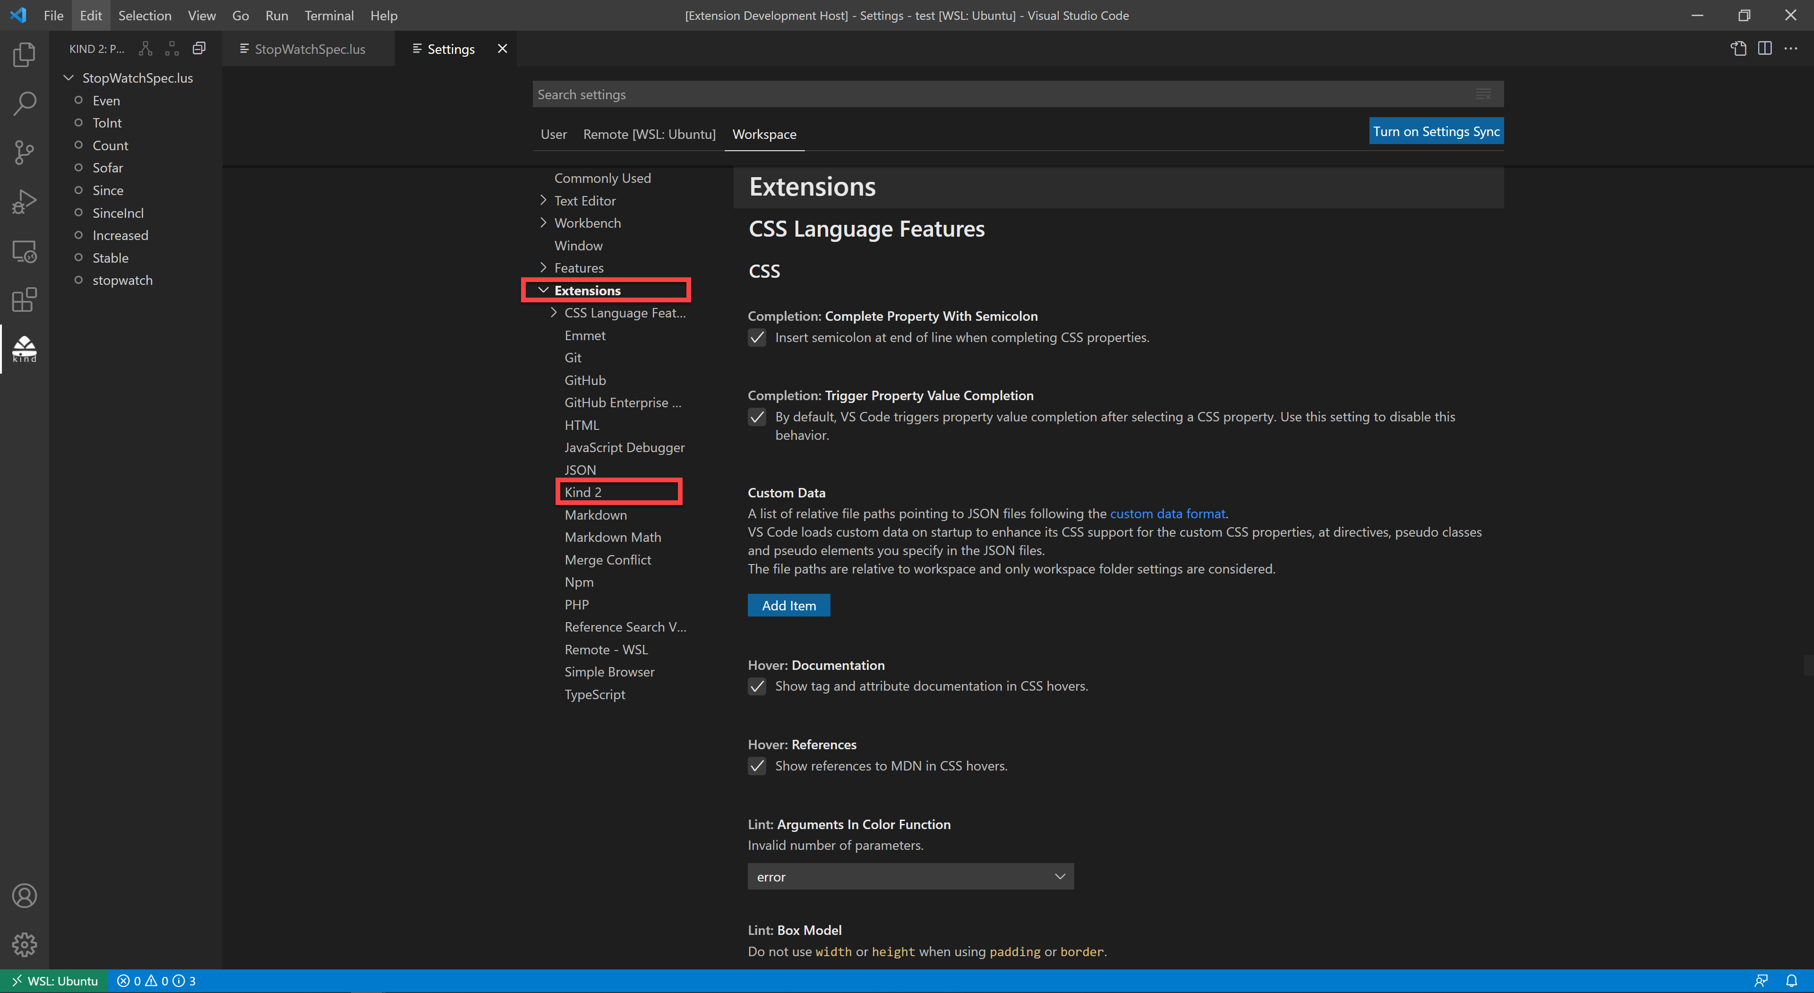The height and width of the screenshot is (993, 1814).
Task: Select Kind 2 in settings tree
Action: (583, 492)
